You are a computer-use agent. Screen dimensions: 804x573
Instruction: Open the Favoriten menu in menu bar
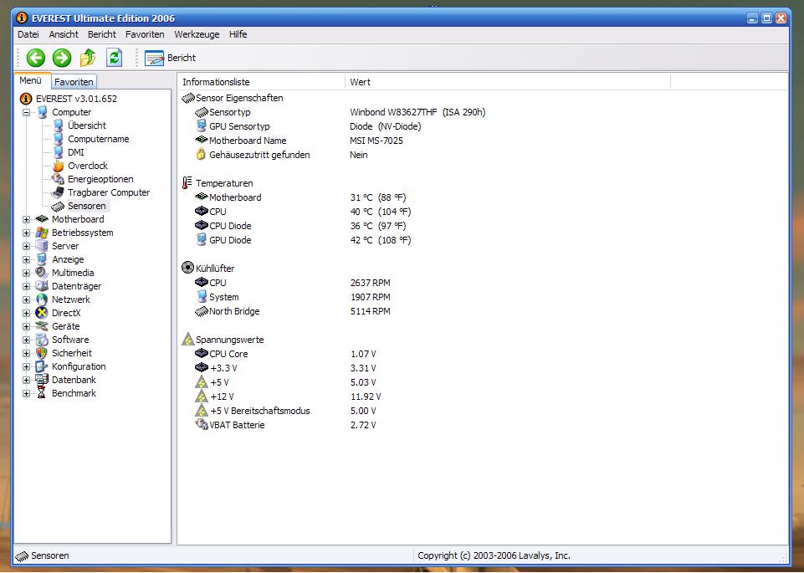pos(145,34)
